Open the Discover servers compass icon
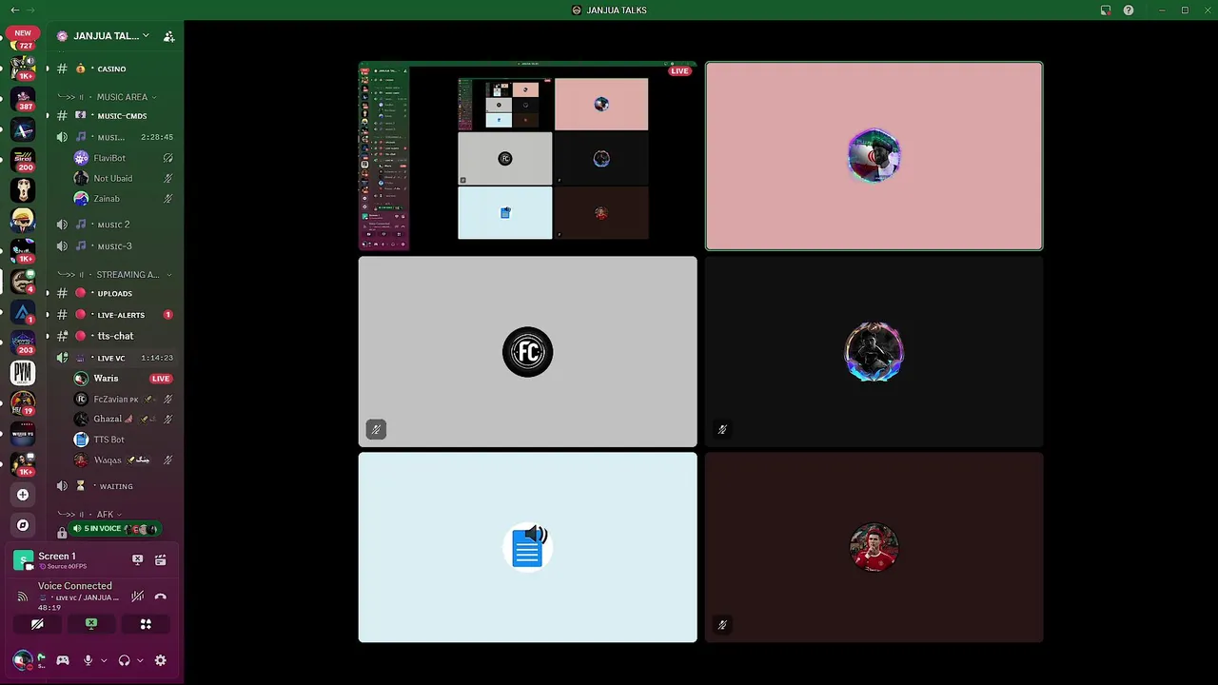 23,525
